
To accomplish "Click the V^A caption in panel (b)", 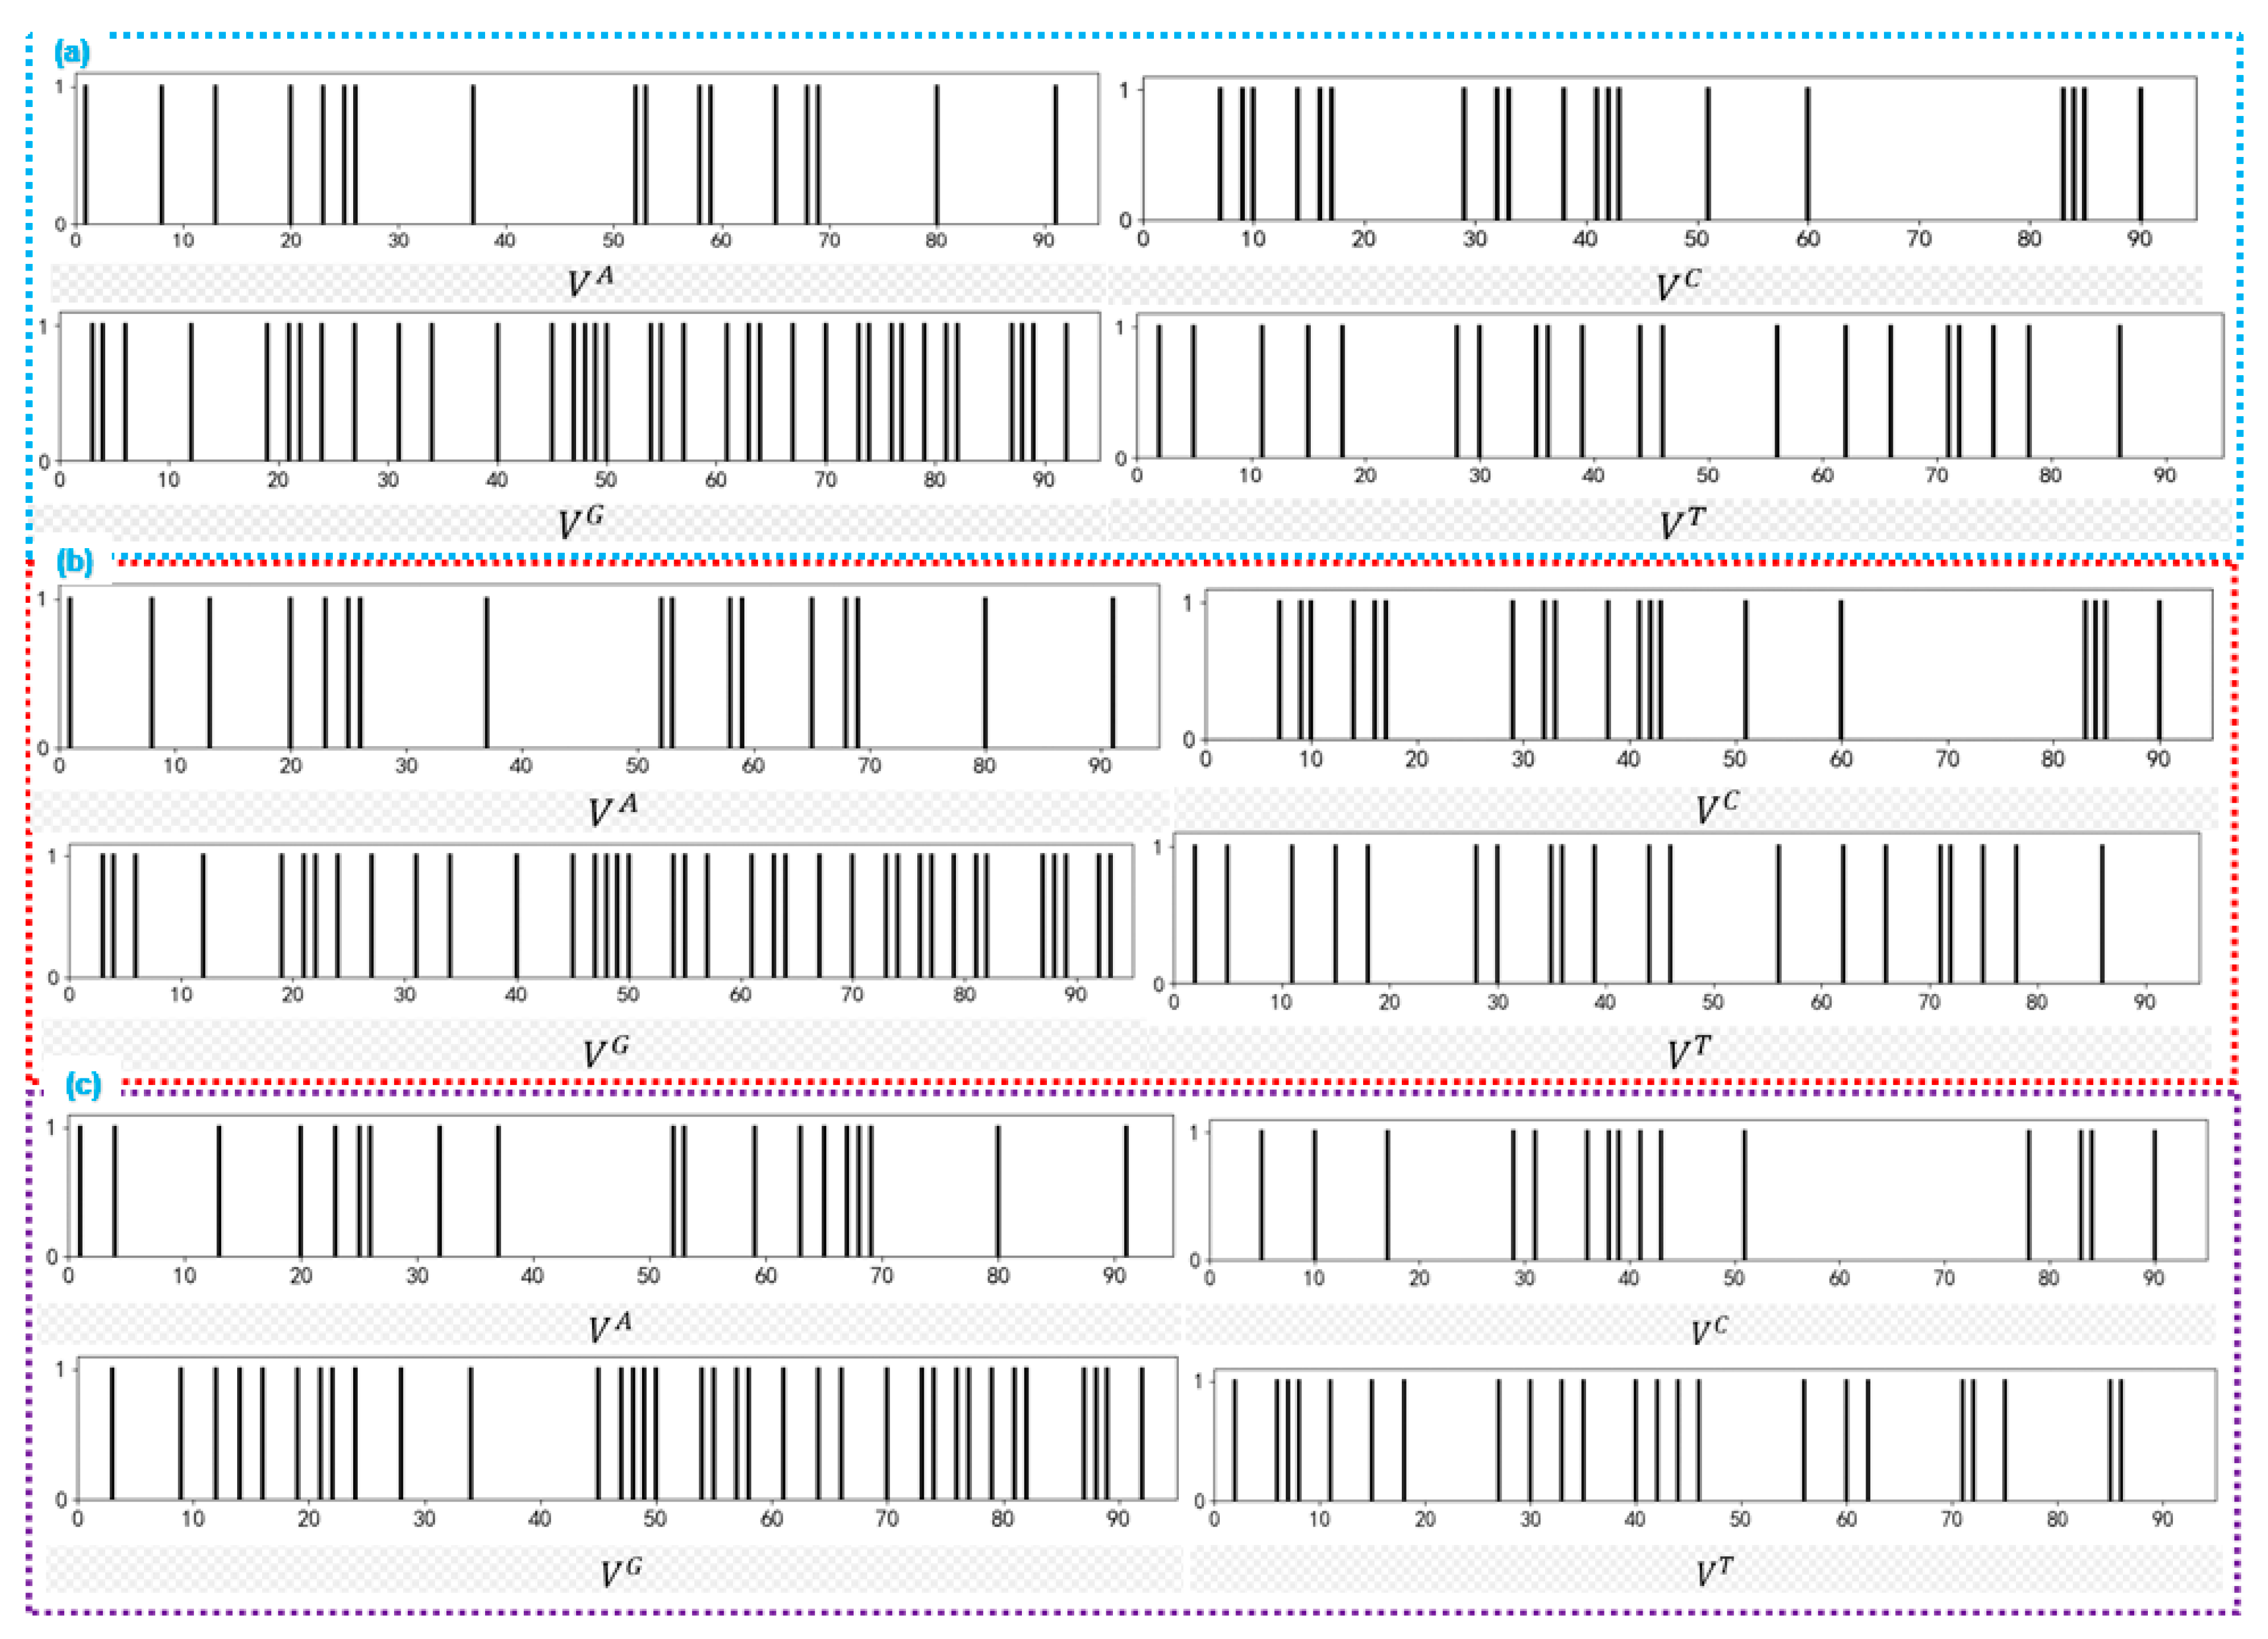I will point(612,810).
